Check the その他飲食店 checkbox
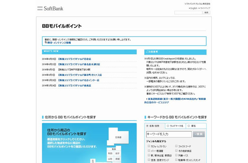The image size is (248, 163). click(x=176, y=150)
